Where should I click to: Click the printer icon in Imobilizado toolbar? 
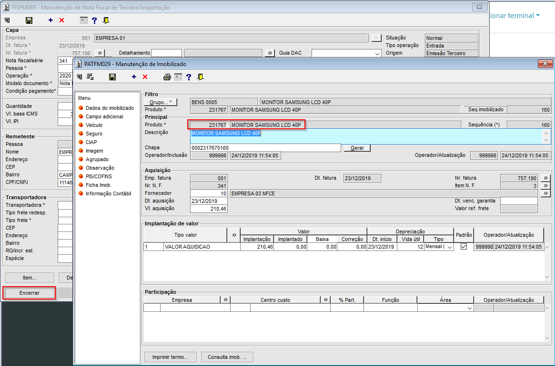pos(167,77)
